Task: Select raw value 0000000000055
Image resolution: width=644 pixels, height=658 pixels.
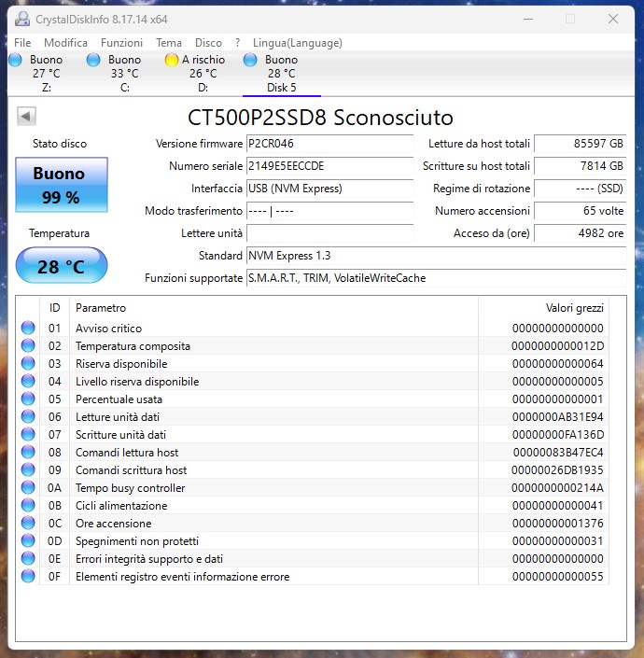Action: [x=557, y=576]
